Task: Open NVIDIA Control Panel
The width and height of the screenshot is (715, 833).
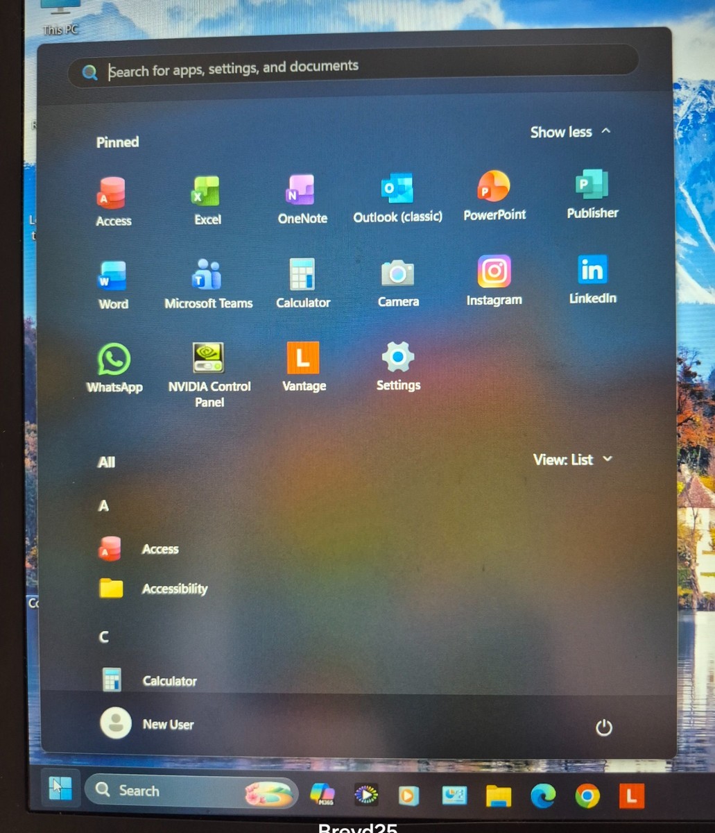Action: coord(209,375)
